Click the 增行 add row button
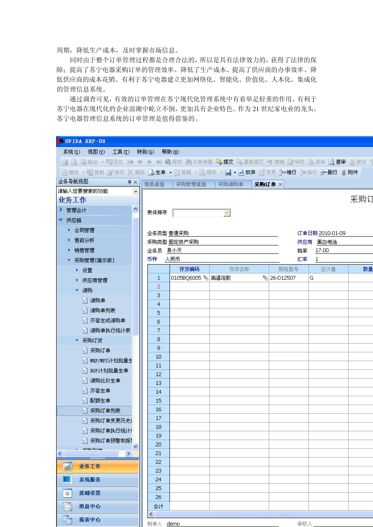The width and height of the screenshot is (373, 527). pos(288,172)
